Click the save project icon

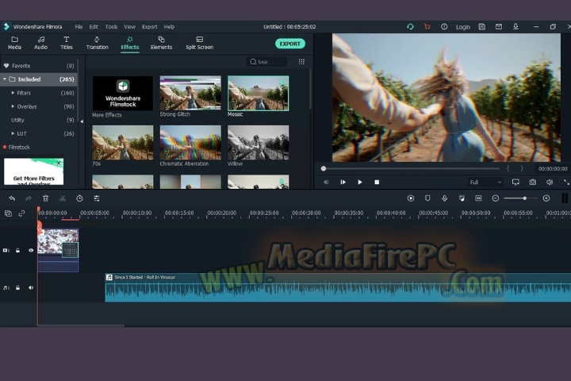pyautogui.click(x=482, y=27)
